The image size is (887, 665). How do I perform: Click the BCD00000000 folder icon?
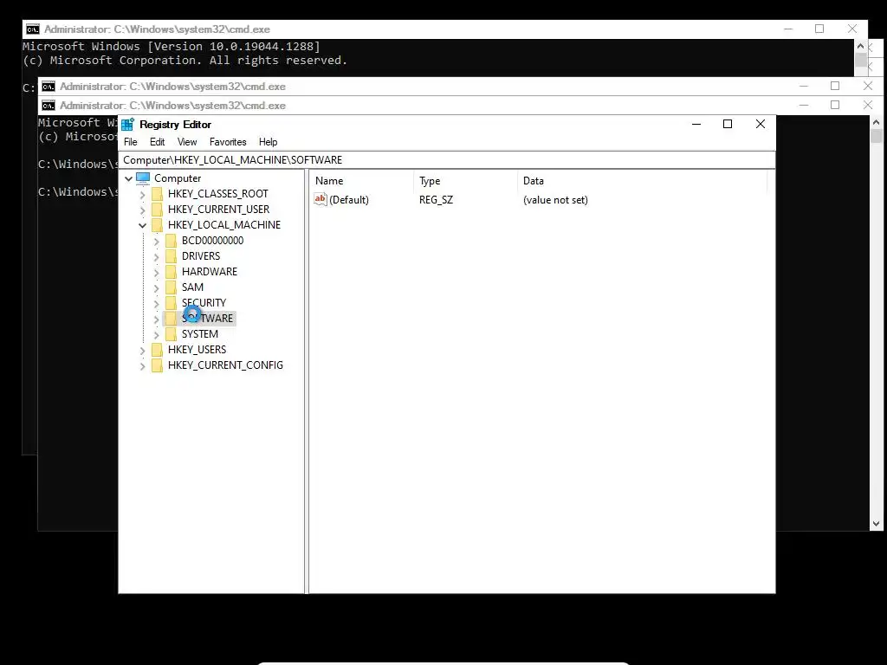(171, 241)
